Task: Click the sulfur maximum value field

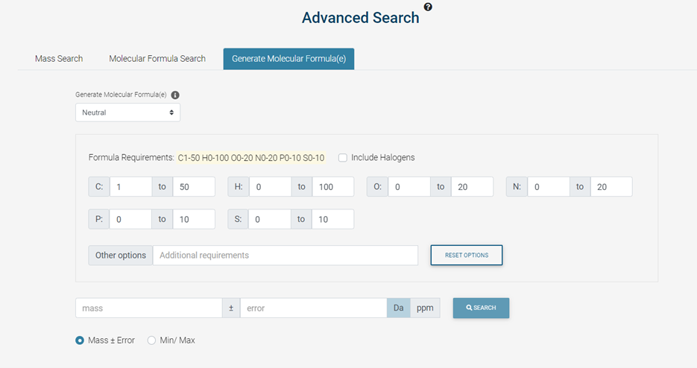Action: pos(332,219)
